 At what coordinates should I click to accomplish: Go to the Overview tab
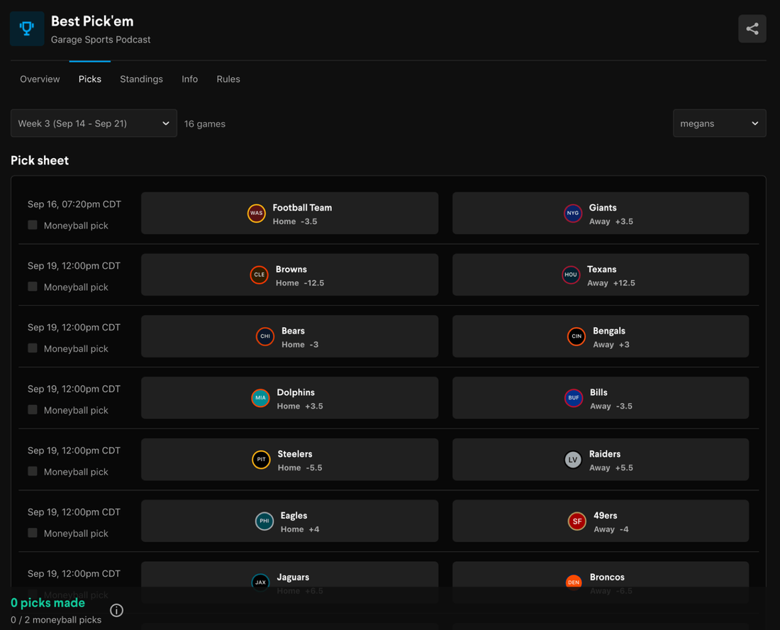point(40,79)
